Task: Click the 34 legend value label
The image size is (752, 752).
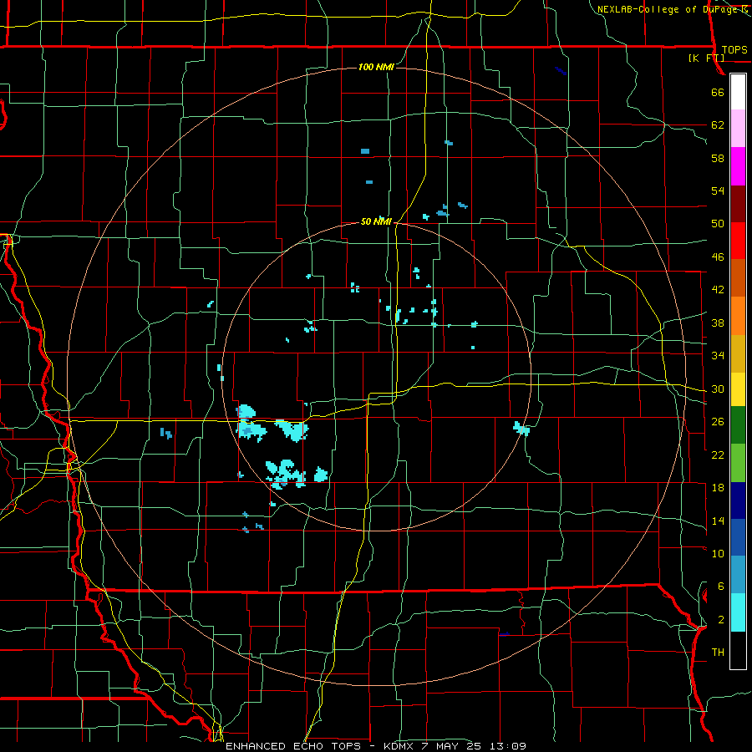Action: pyautogui.click(x=718, y=355)
